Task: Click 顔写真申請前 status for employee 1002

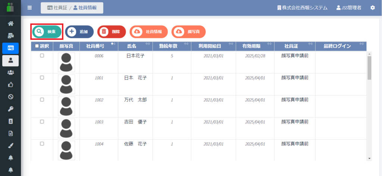Action: [x=295, y=100]
